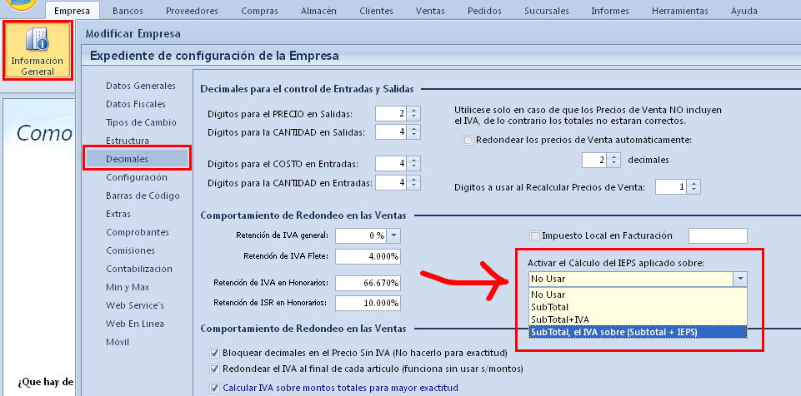Select Barras de Código section

[143, 196]
